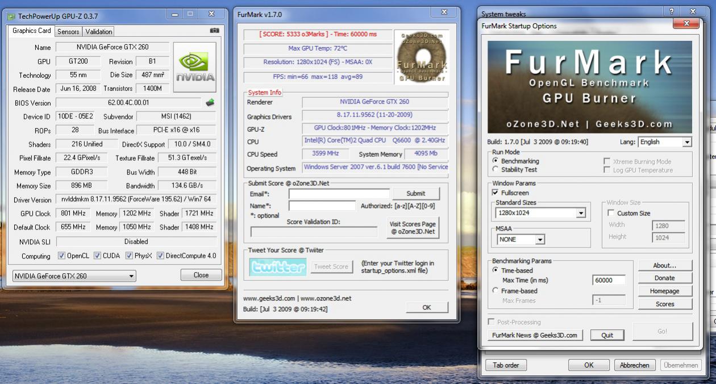The image size is (716, 384).
Task: Select the Benchmarking run mode
Action: 496,161
